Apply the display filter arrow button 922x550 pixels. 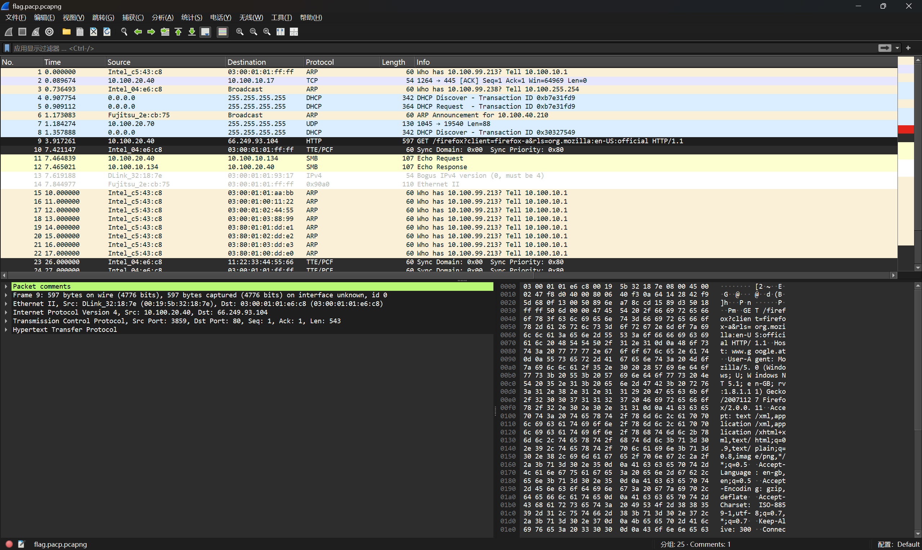tap(885, 48)
